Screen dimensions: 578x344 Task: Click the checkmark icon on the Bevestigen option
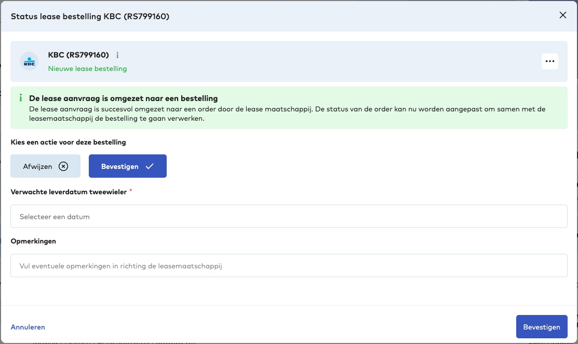pos(150,166)
